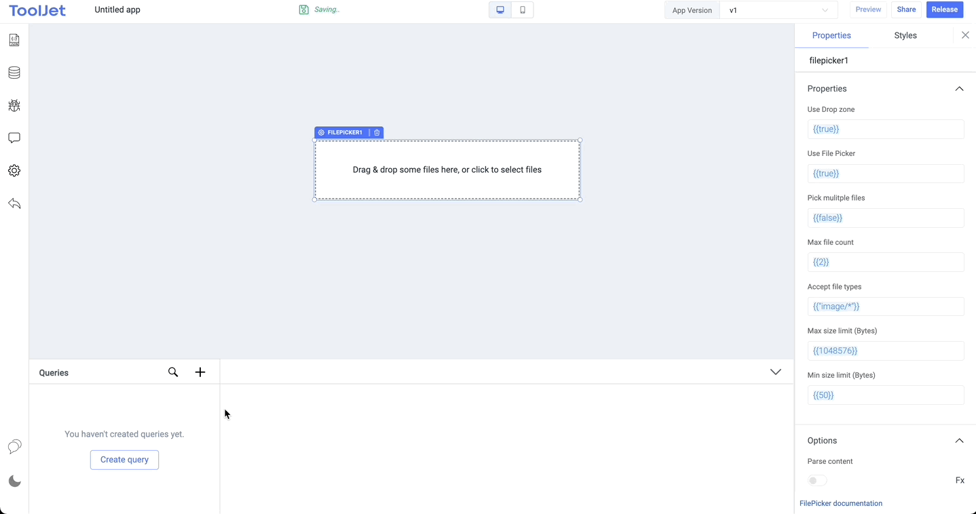Click the Create query button
This screenshot has height=514, width=976.
tap(124, 460)
